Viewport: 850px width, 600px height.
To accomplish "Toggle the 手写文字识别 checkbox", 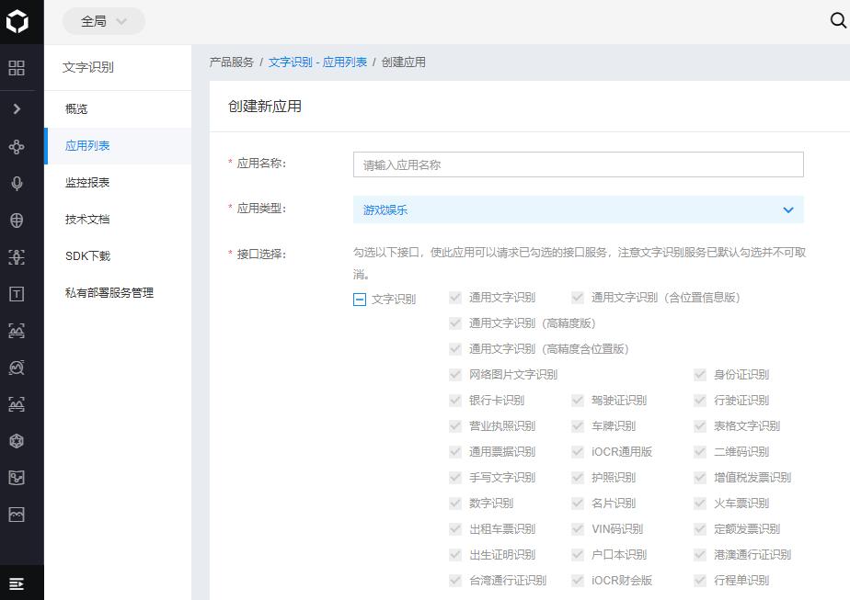I will tap(455, 478).
